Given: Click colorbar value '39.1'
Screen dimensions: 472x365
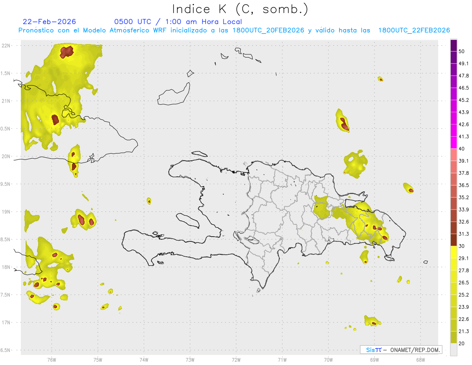Looking at the screenshot, I should click(464, 161).
